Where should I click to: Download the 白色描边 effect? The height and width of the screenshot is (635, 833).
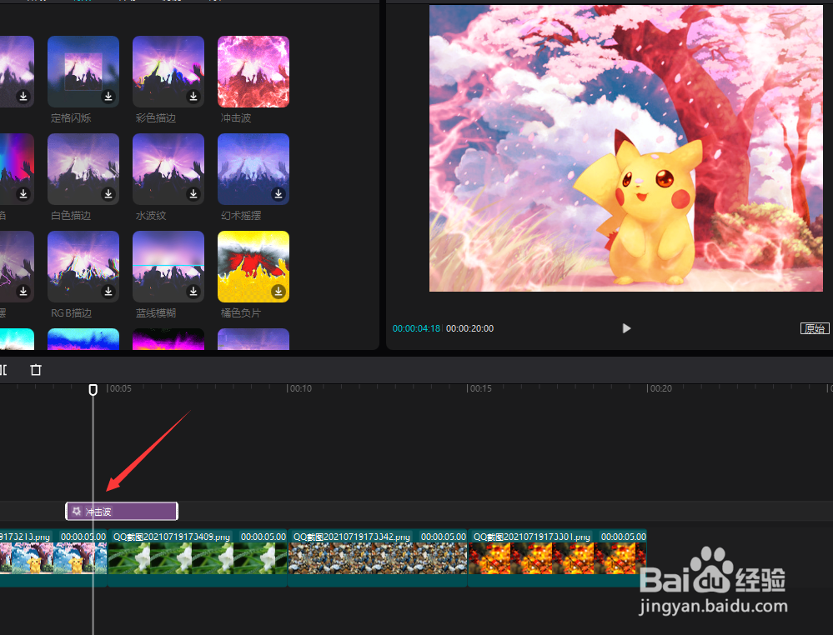click(x=108, y=194)
